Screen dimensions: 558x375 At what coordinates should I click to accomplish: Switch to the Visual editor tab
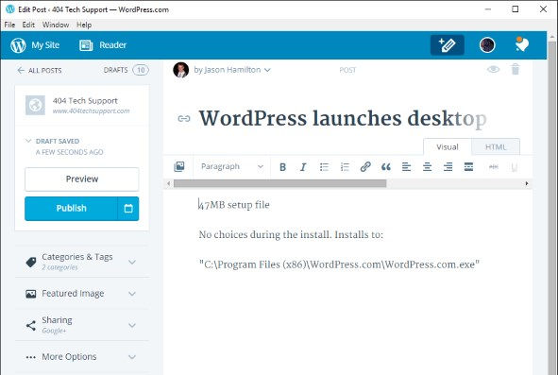448,146
